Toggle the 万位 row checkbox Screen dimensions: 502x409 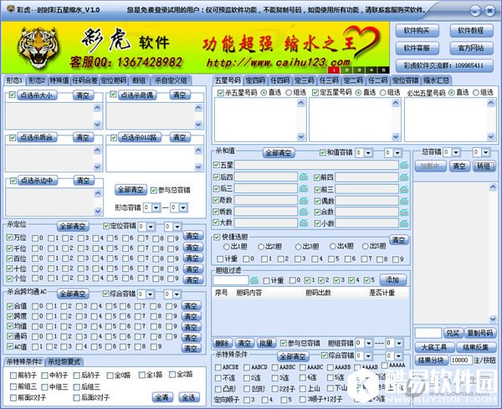9,238
